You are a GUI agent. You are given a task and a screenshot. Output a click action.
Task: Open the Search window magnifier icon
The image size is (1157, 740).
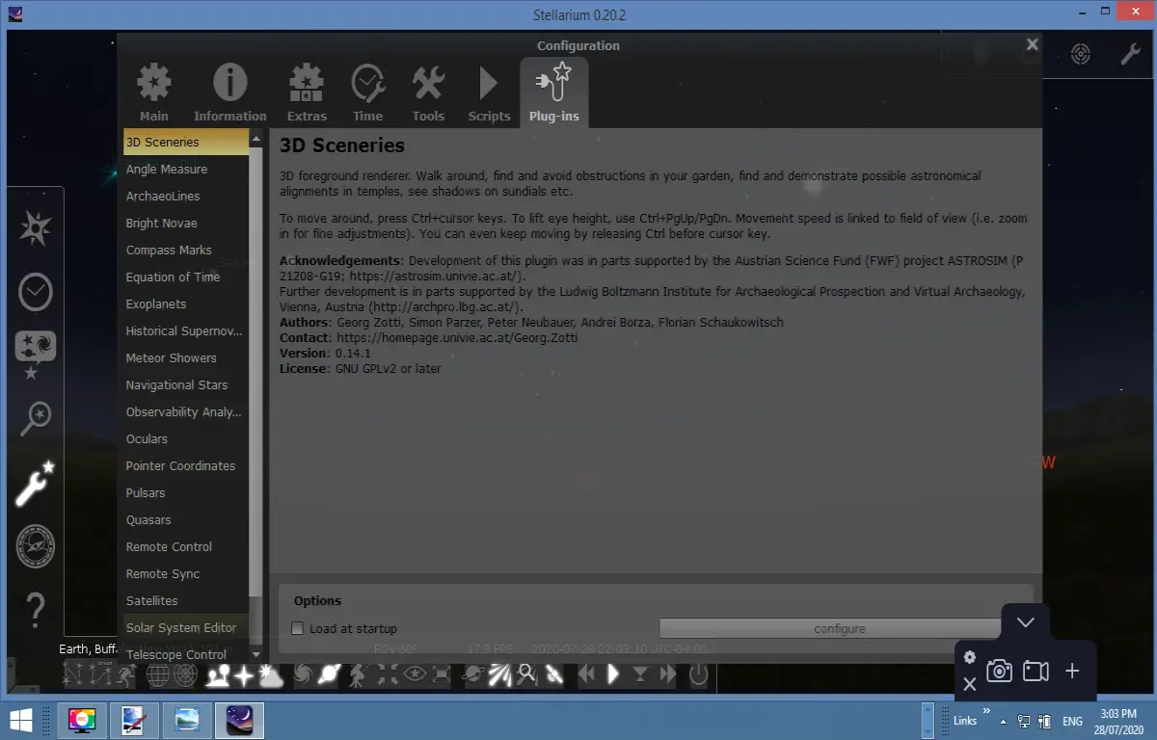point(36,419)
